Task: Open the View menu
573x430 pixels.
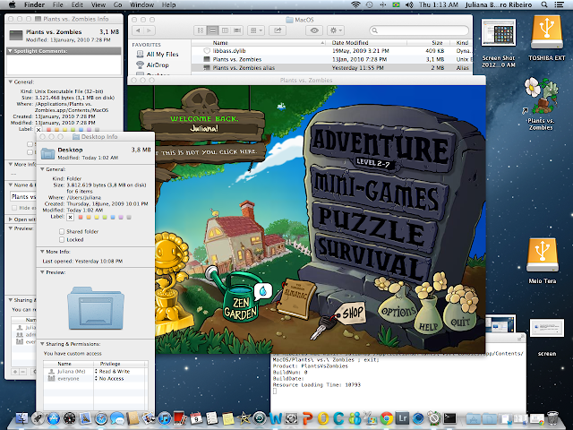Action: click(x=98, y=4)
